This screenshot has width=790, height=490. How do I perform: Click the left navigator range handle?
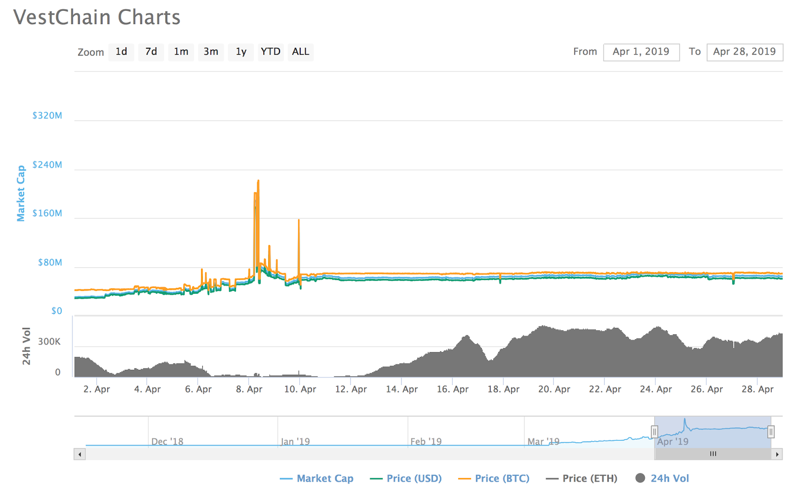tap(654, 432)
